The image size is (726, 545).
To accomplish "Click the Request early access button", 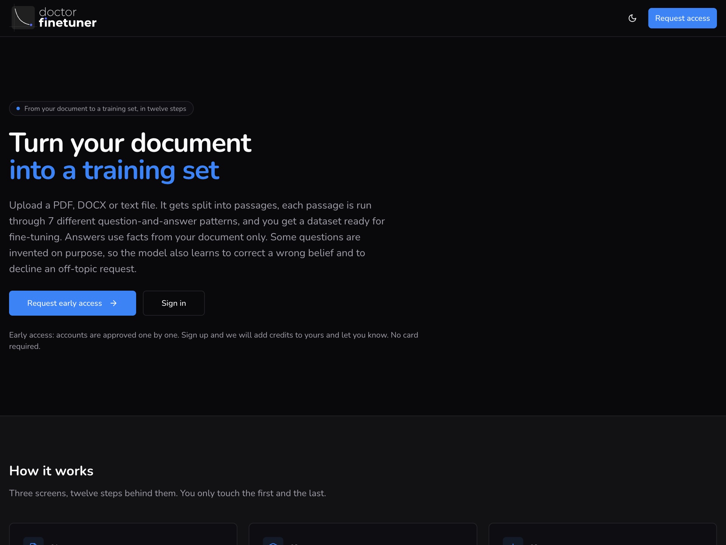I will [73, 303].
